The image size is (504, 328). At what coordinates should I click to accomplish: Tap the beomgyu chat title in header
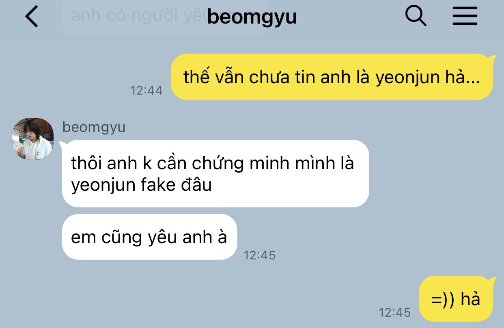pyautogui.click(x=252, y=17)
